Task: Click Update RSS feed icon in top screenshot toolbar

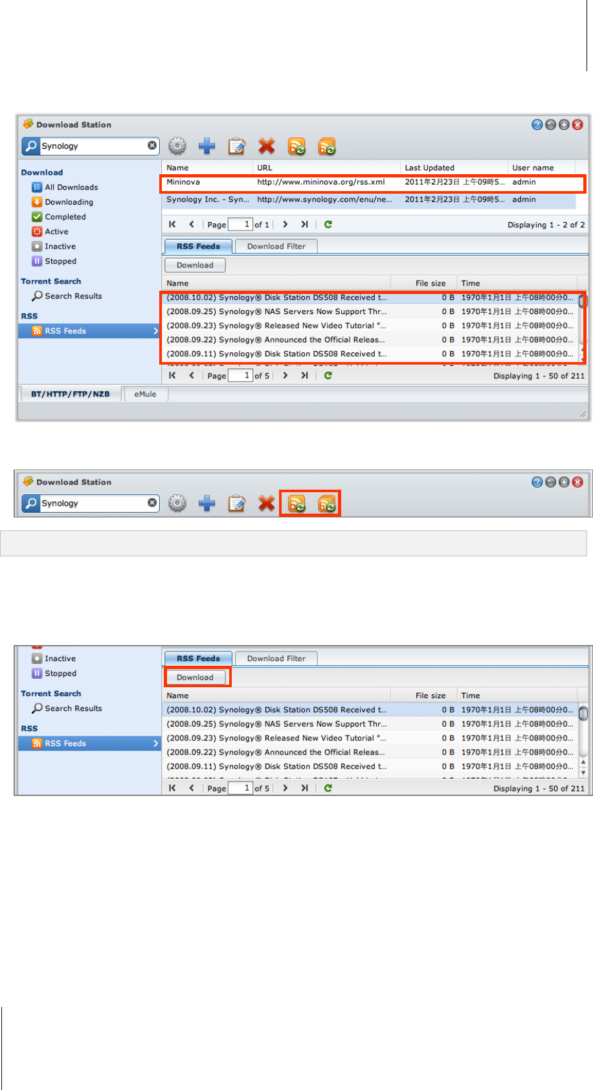Action: coord(296,146)
